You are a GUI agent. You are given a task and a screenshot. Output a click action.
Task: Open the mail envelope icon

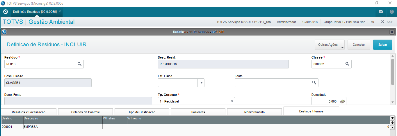[x=381, y=12]
